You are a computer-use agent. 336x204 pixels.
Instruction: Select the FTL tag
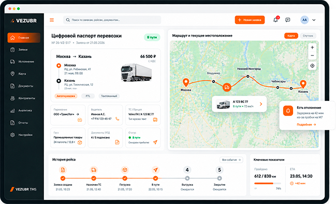coord(88,96)
